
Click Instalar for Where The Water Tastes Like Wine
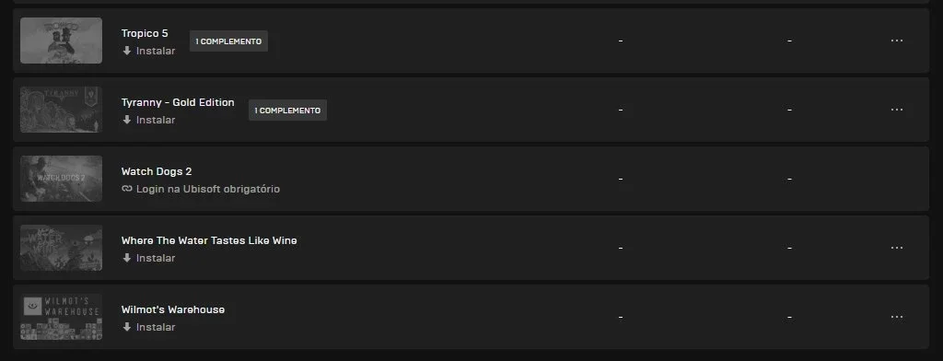click(x=156, y=258)
